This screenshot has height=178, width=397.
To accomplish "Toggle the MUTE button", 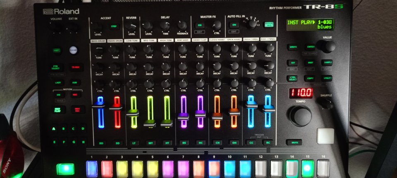I will click(294, 143).
